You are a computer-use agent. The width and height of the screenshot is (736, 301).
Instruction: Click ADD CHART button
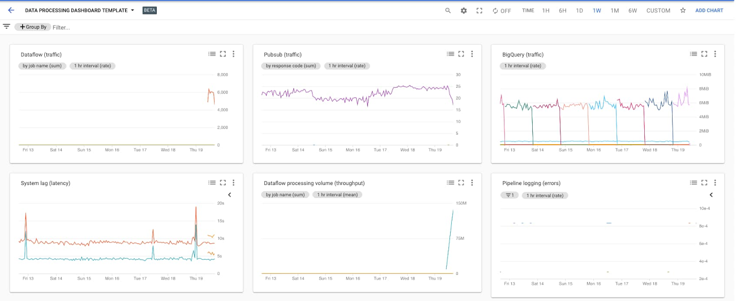709,10
